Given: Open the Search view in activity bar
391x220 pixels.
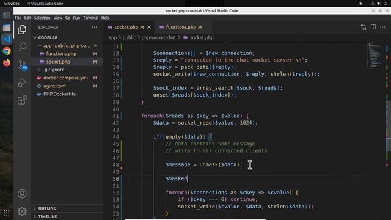Looking at the screenshot, I should pyautogui.click(x=22, y=46).
